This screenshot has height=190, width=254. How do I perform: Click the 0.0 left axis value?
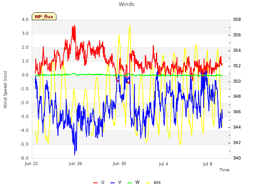[25, 75]
